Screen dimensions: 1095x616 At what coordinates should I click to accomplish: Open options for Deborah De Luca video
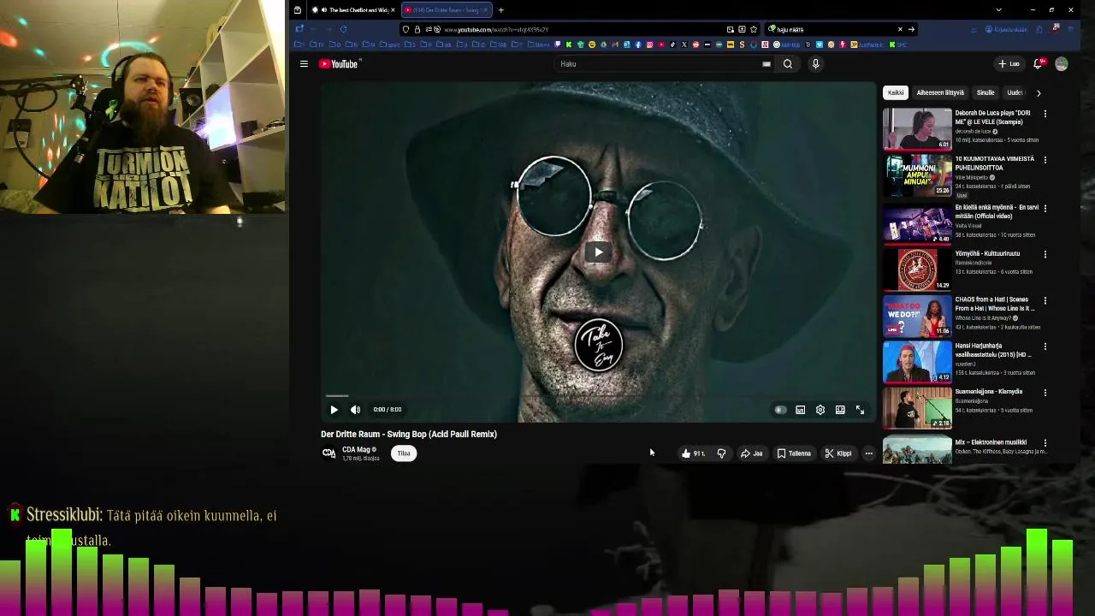coord(1045,114)
